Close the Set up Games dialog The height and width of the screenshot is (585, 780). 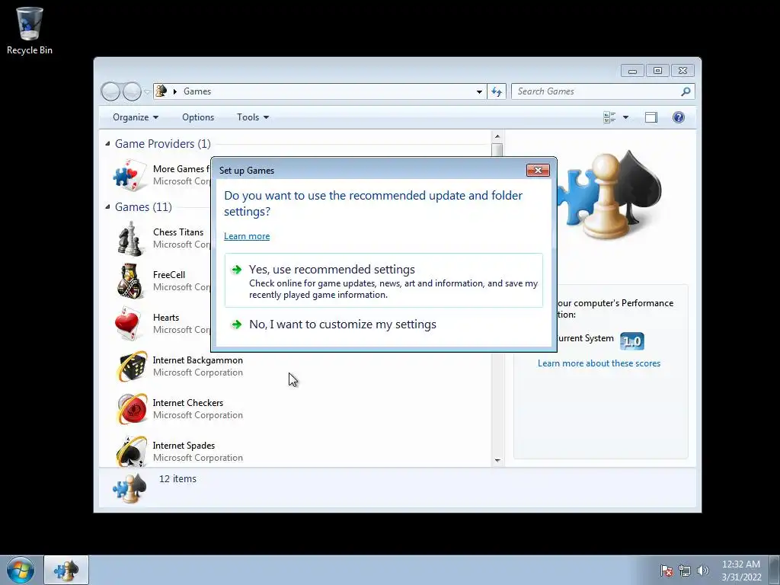click(x=538, y=170)
